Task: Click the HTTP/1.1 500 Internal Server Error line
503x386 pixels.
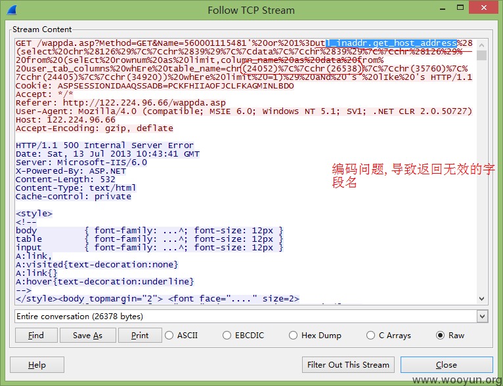Action: click(x=104, y=145)
